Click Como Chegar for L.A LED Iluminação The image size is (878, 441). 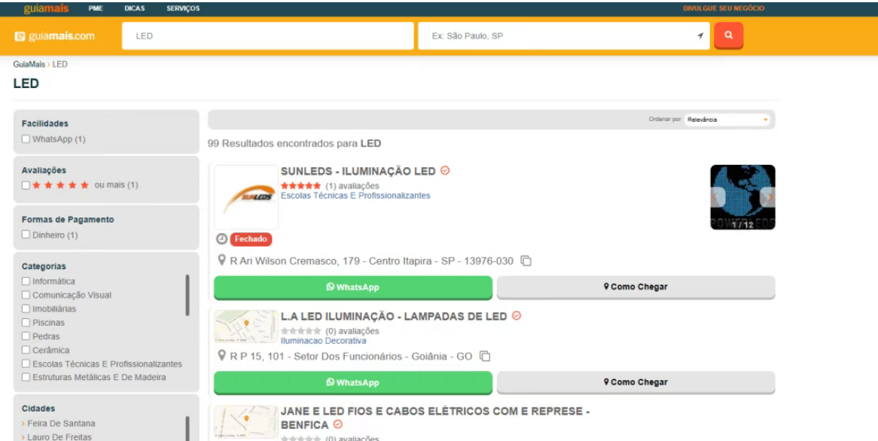point(636,382)
